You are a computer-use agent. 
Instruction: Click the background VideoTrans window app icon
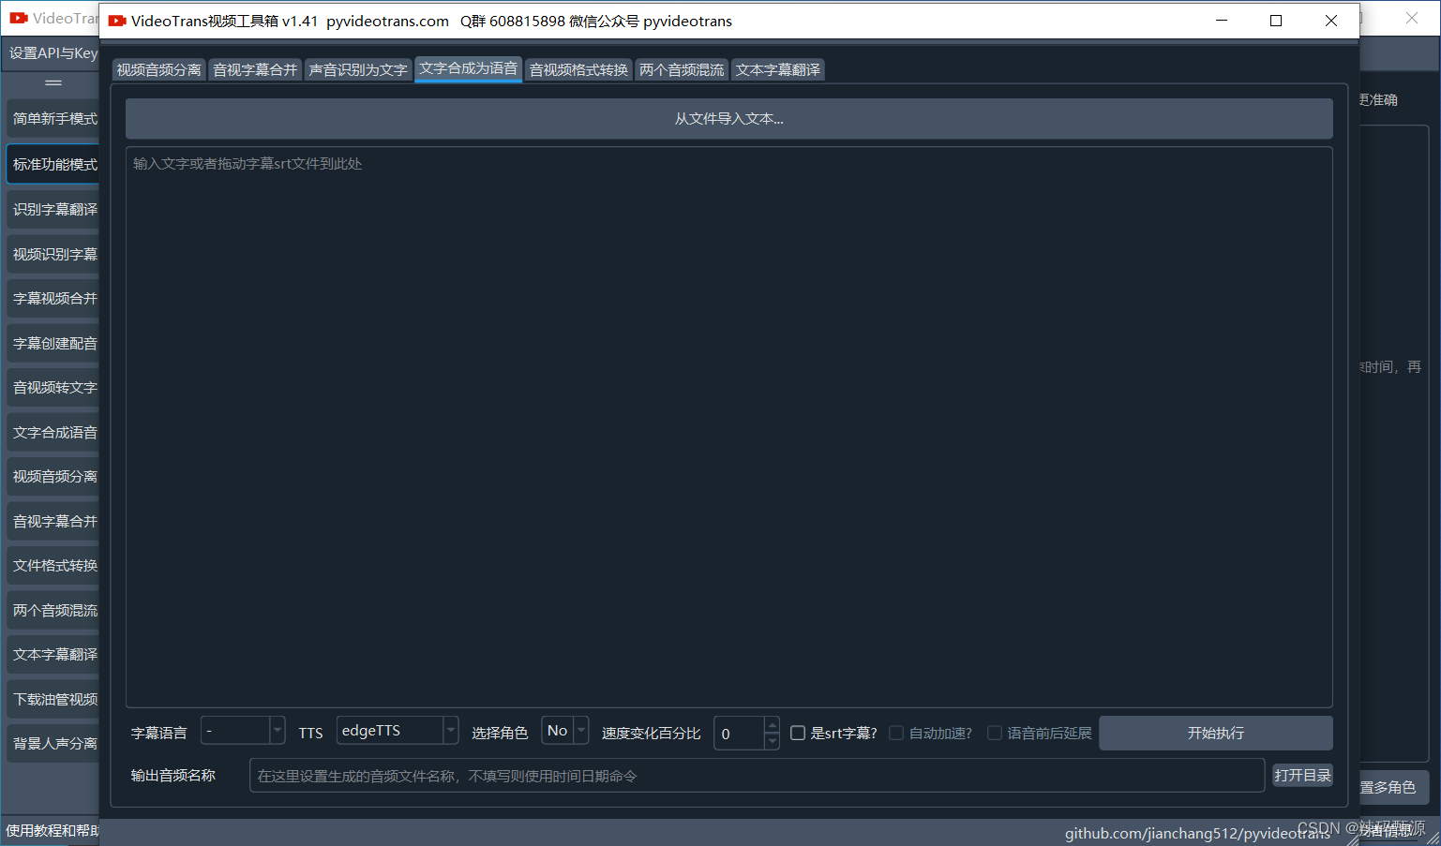(x=19, y=18)
